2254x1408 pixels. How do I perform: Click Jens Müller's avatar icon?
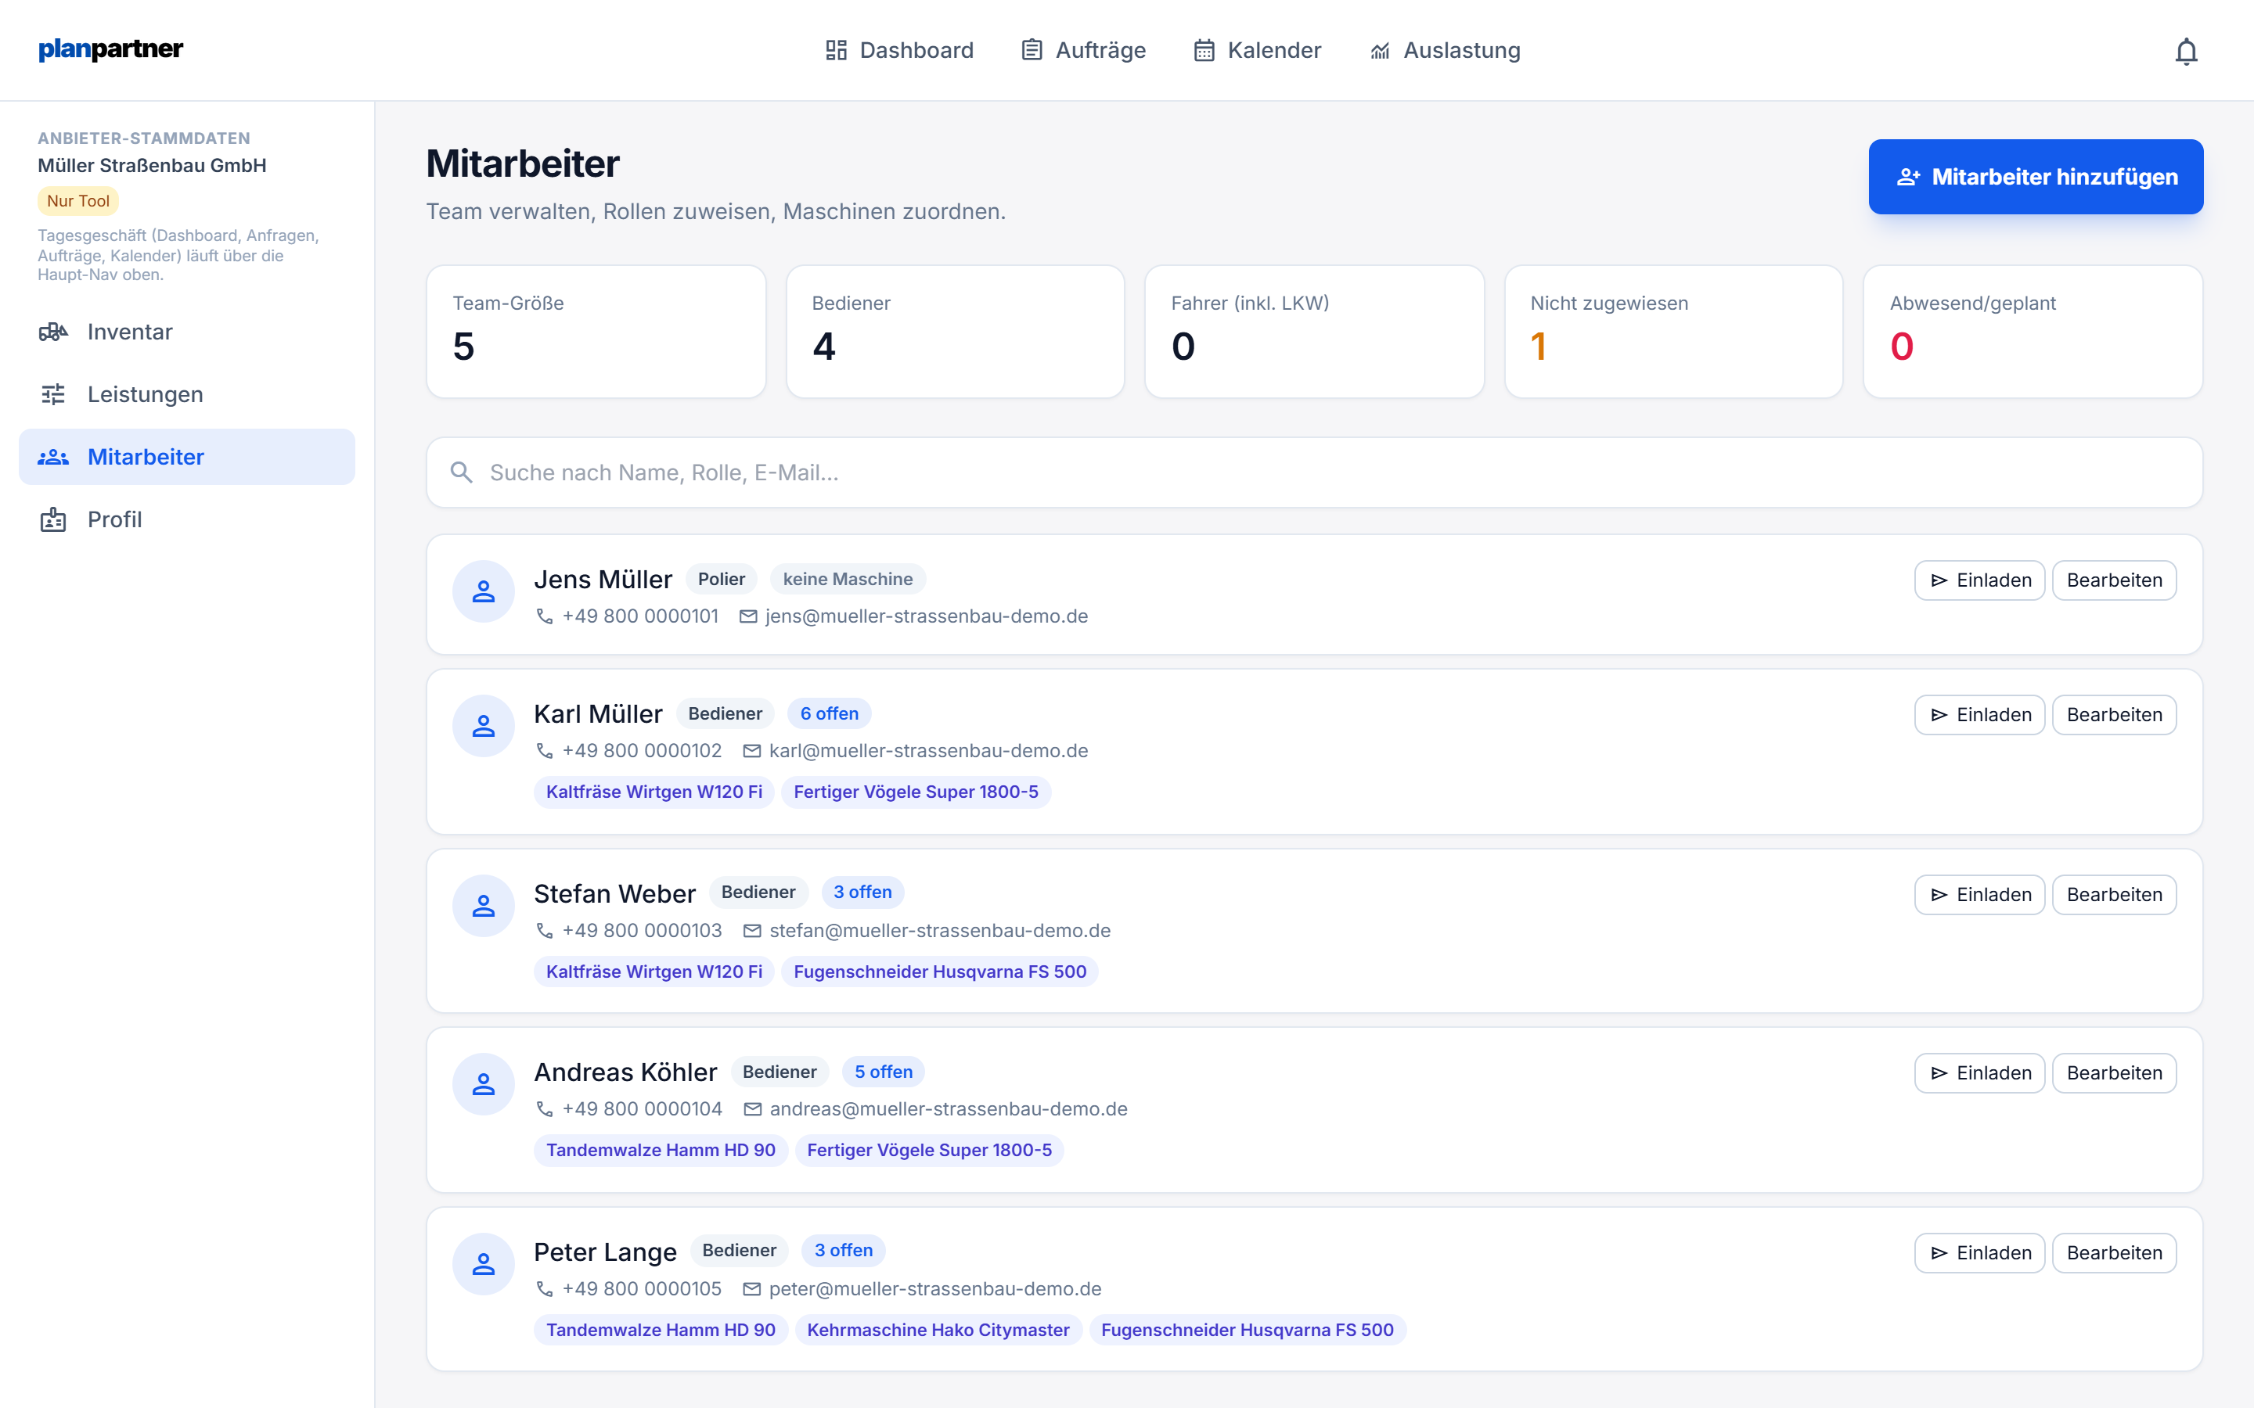[484, 591]
